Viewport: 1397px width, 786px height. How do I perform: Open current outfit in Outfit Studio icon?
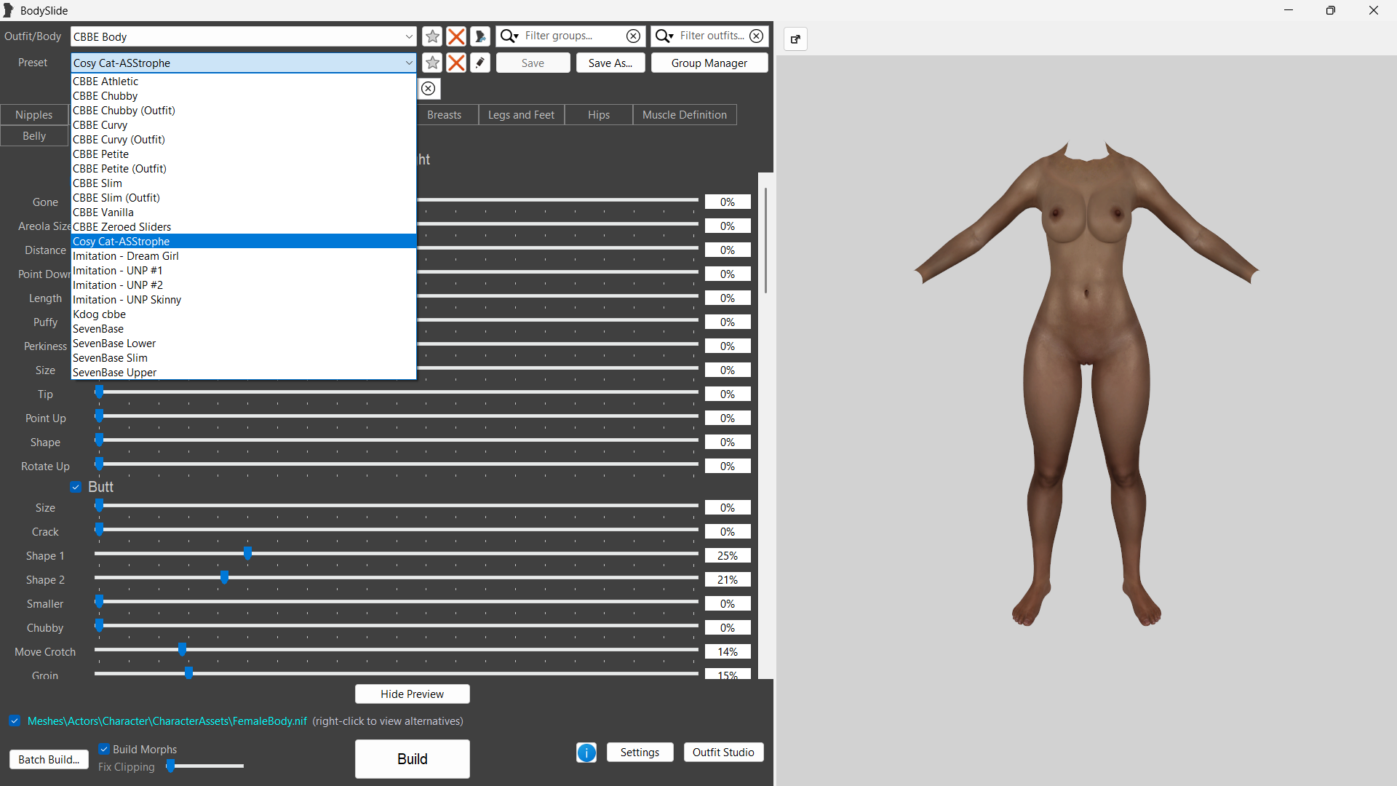(x=480, y=36)
